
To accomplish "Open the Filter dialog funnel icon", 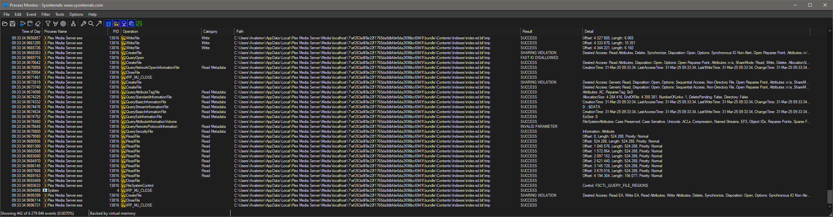I will (48, 24).
